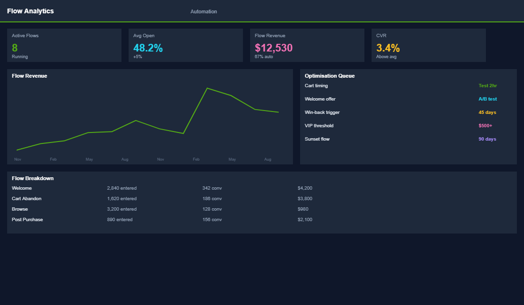
Task: Open the Avg Open metric card
Action: (x=186, y=45)
